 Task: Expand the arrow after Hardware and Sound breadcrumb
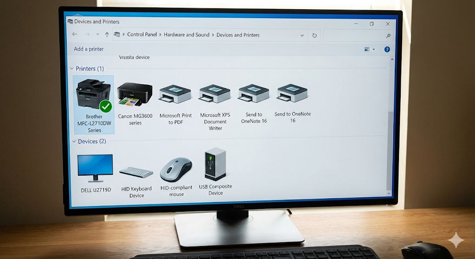[213, 35]
